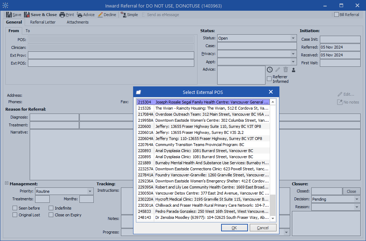Enable the Bill Referral checkbox
Screen dimensions: 366x241
(x=337, y=14)
